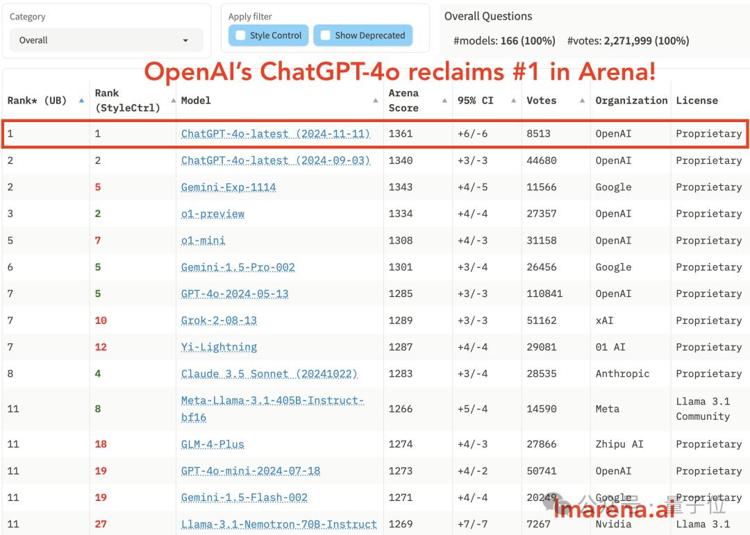This screenshot has height=535, width=750.
Task: Check the Show Deprecated filter box
Action: (x=324, y=35)
